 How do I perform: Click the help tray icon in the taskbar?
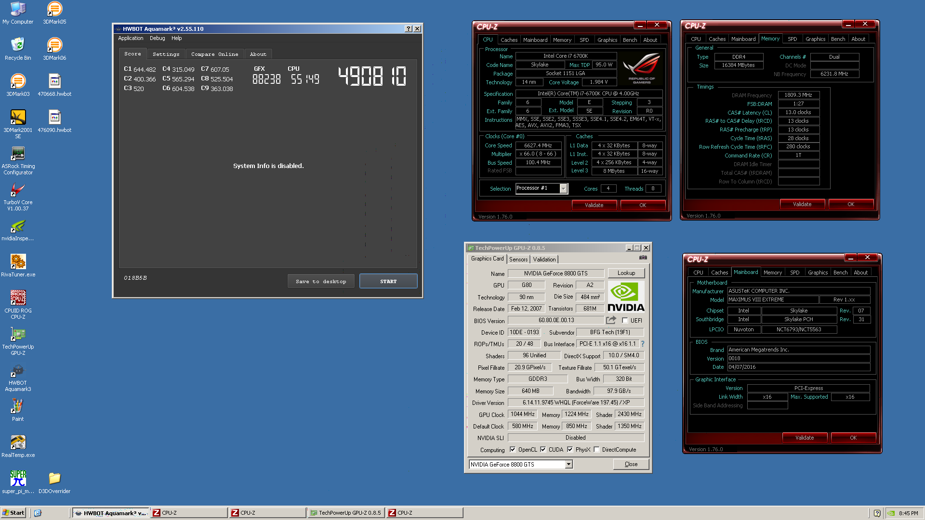[877, 513]
